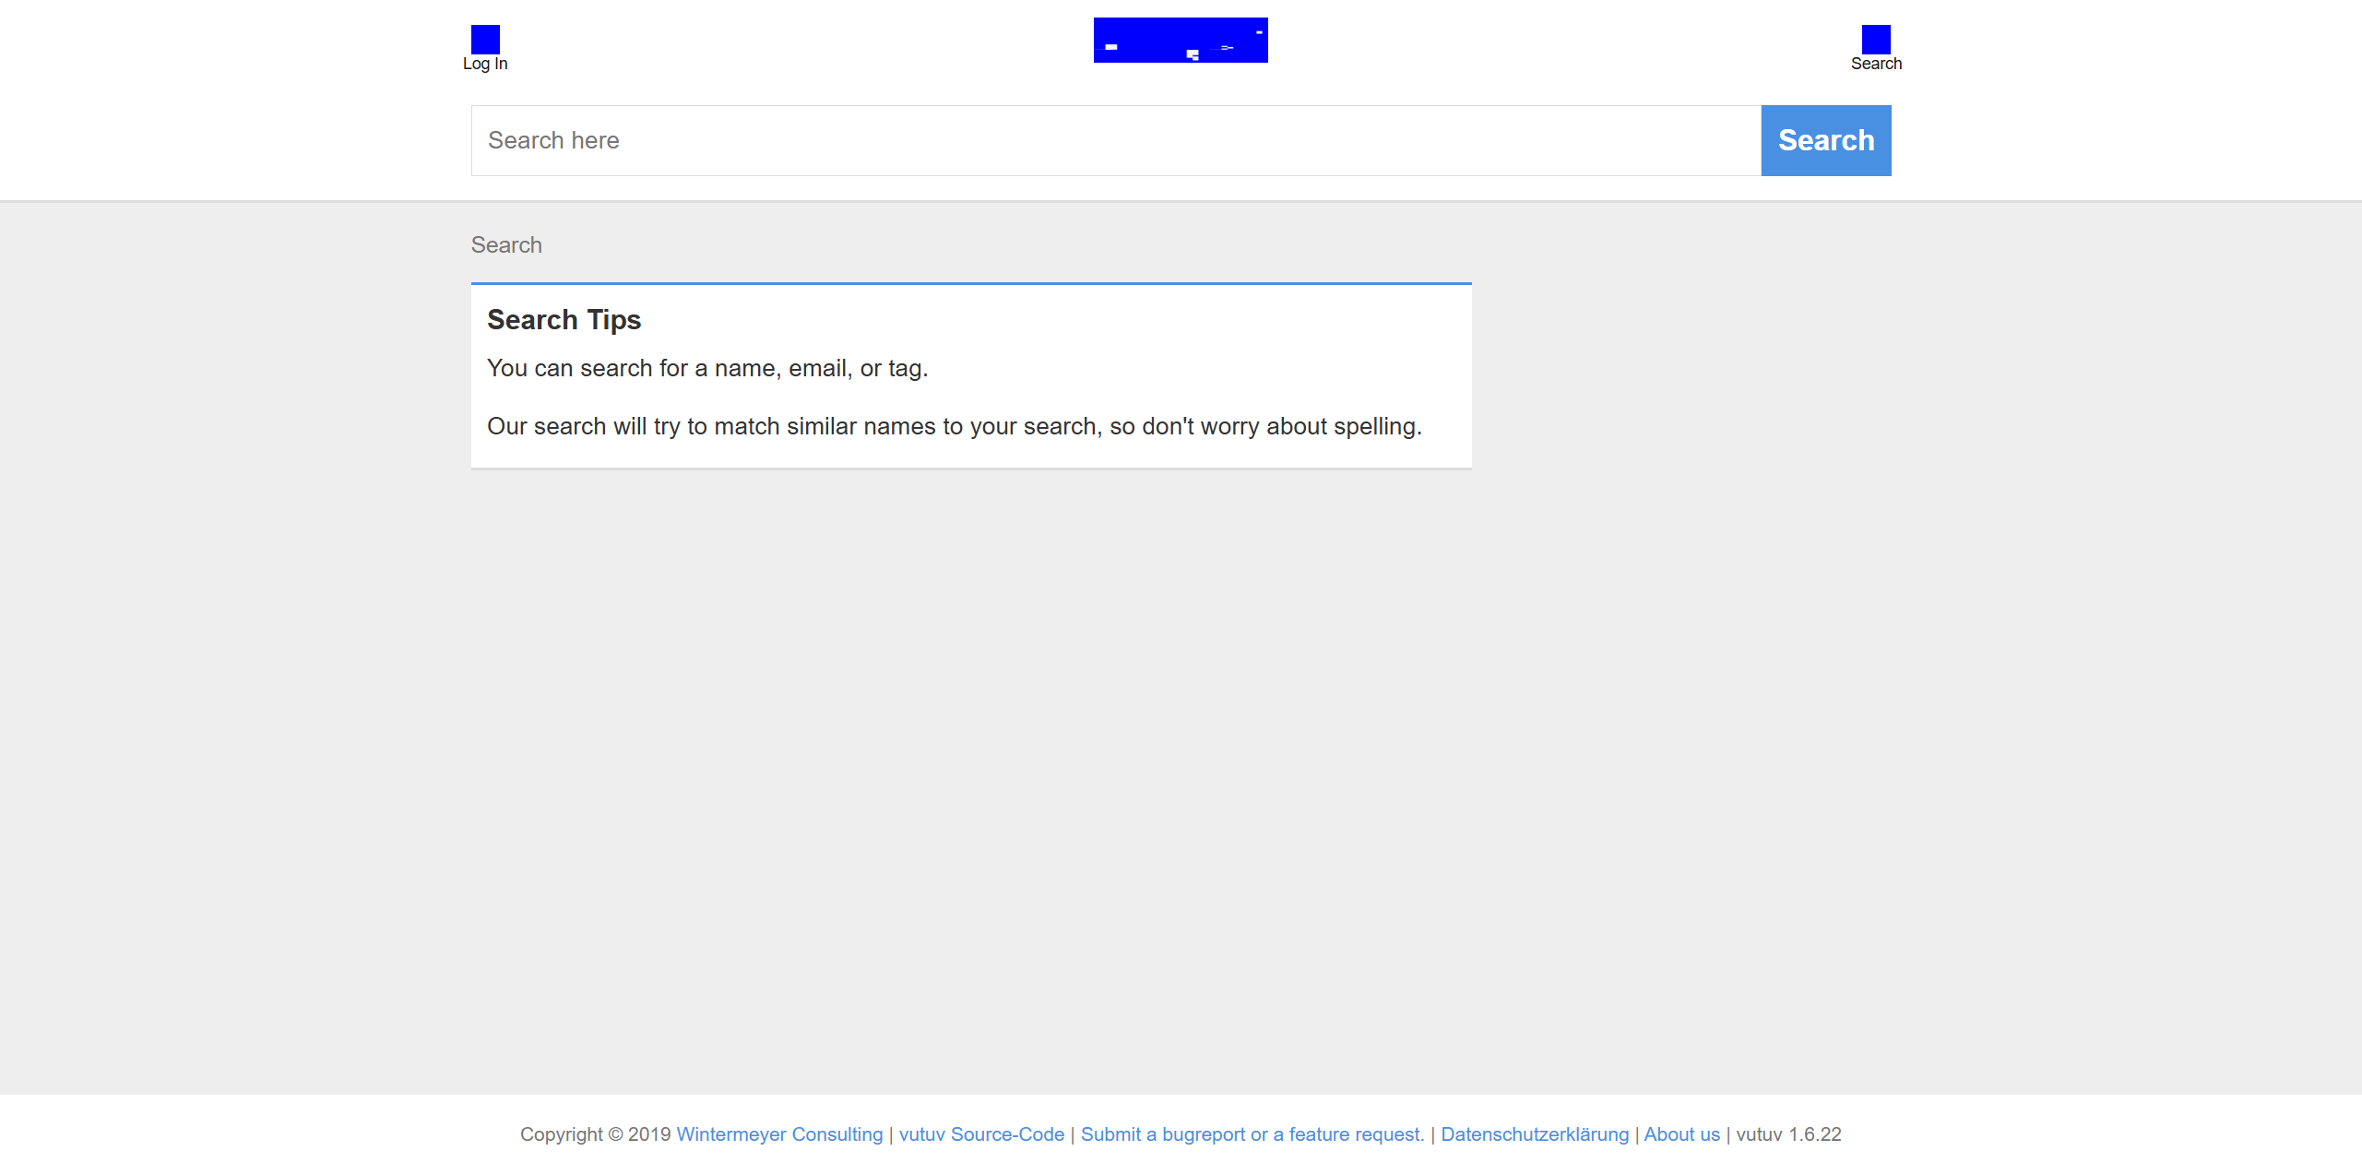Click the Copyright © 2019 text
Image resolution: width=2362 pixels, height=1175 pixels.
[x=595, y=1134]
